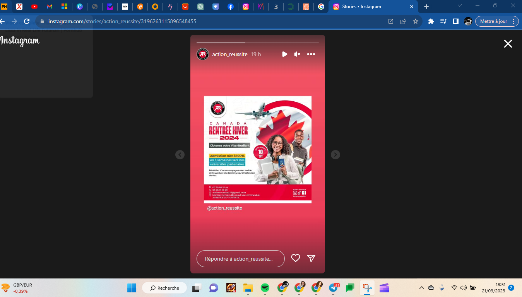Screen dimensions: 522x297
Task: Open the action_reussite username link
Action: [229, 54]
